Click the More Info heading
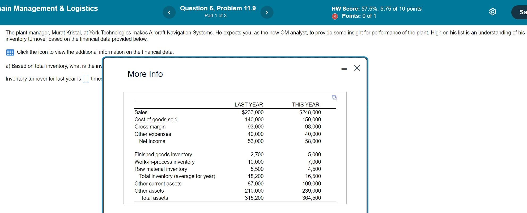Screen dimensions: 527x213 [x=145, y=74]
